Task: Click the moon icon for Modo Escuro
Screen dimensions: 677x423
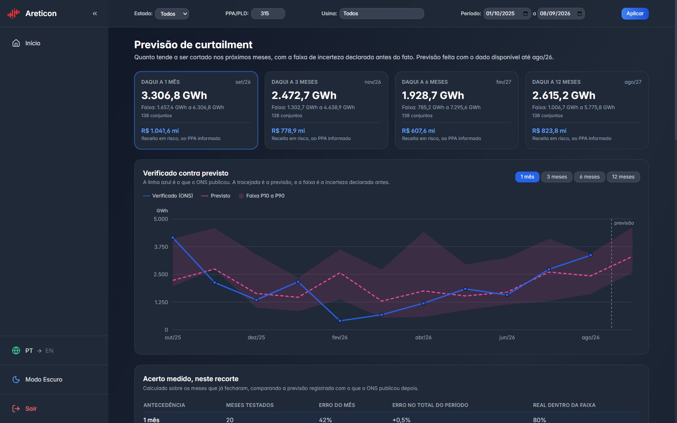Action: tap(16, 379)
